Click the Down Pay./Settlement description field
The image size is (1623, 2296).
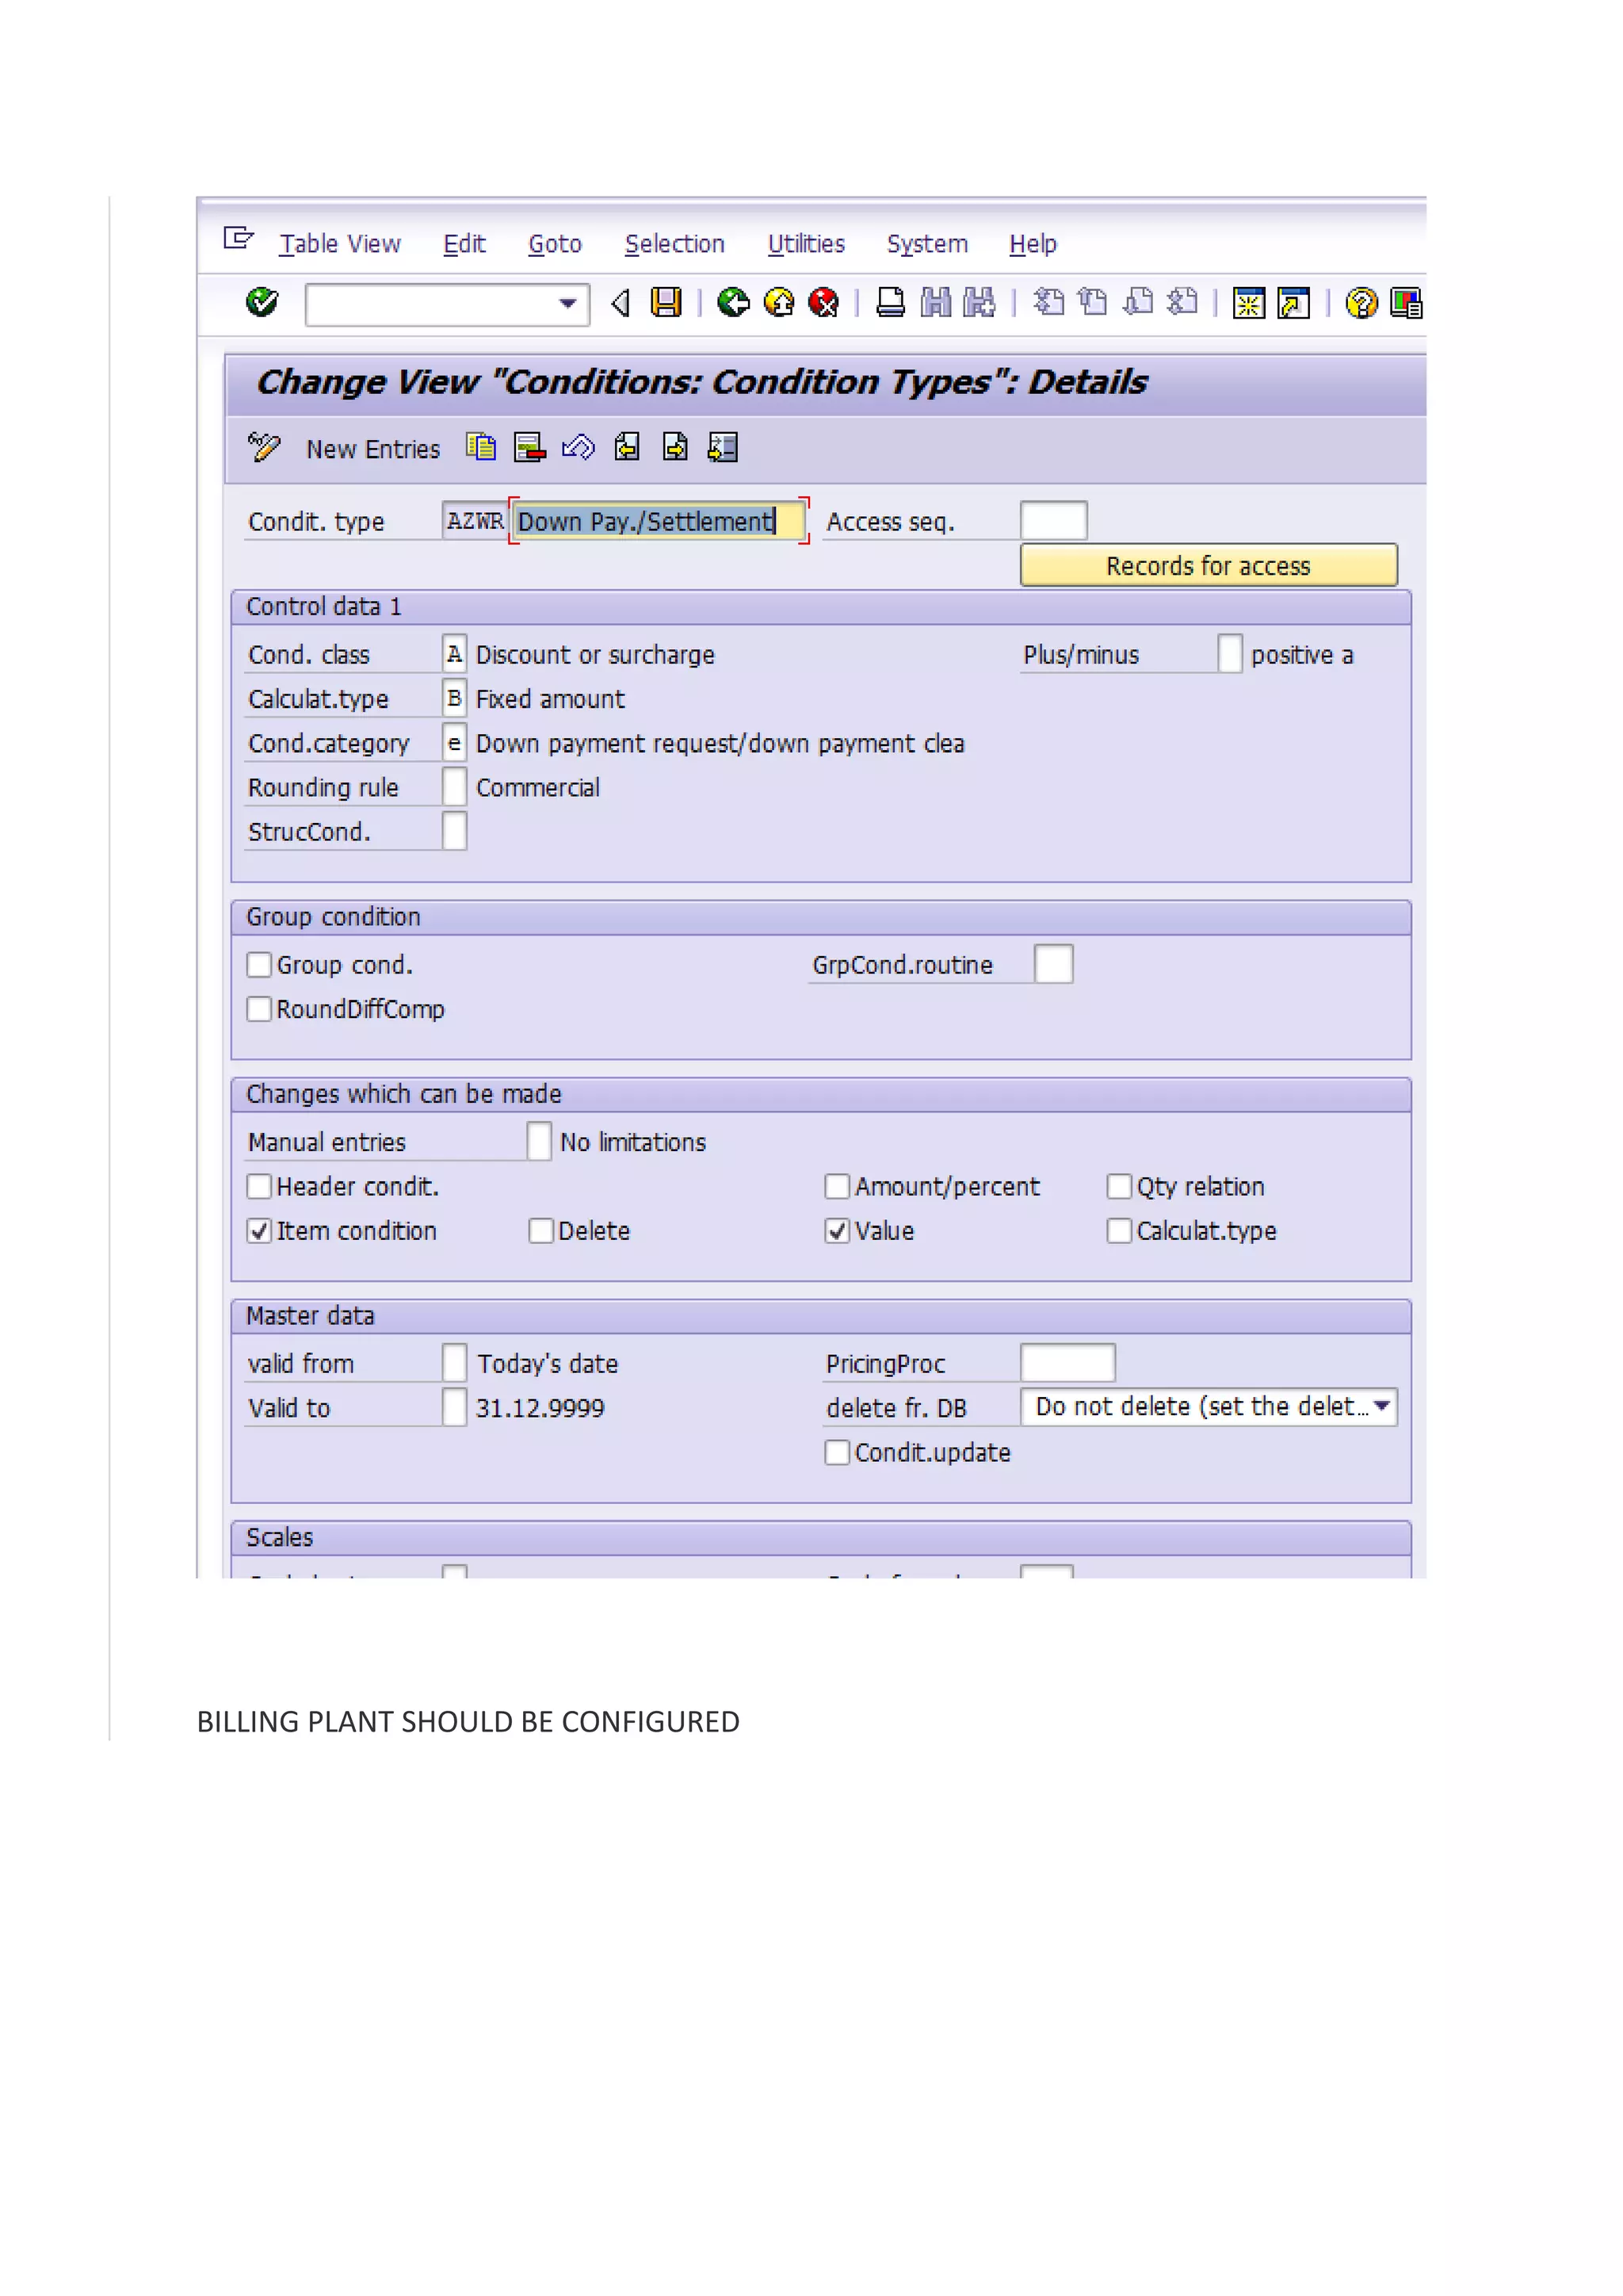click(659, 521)
